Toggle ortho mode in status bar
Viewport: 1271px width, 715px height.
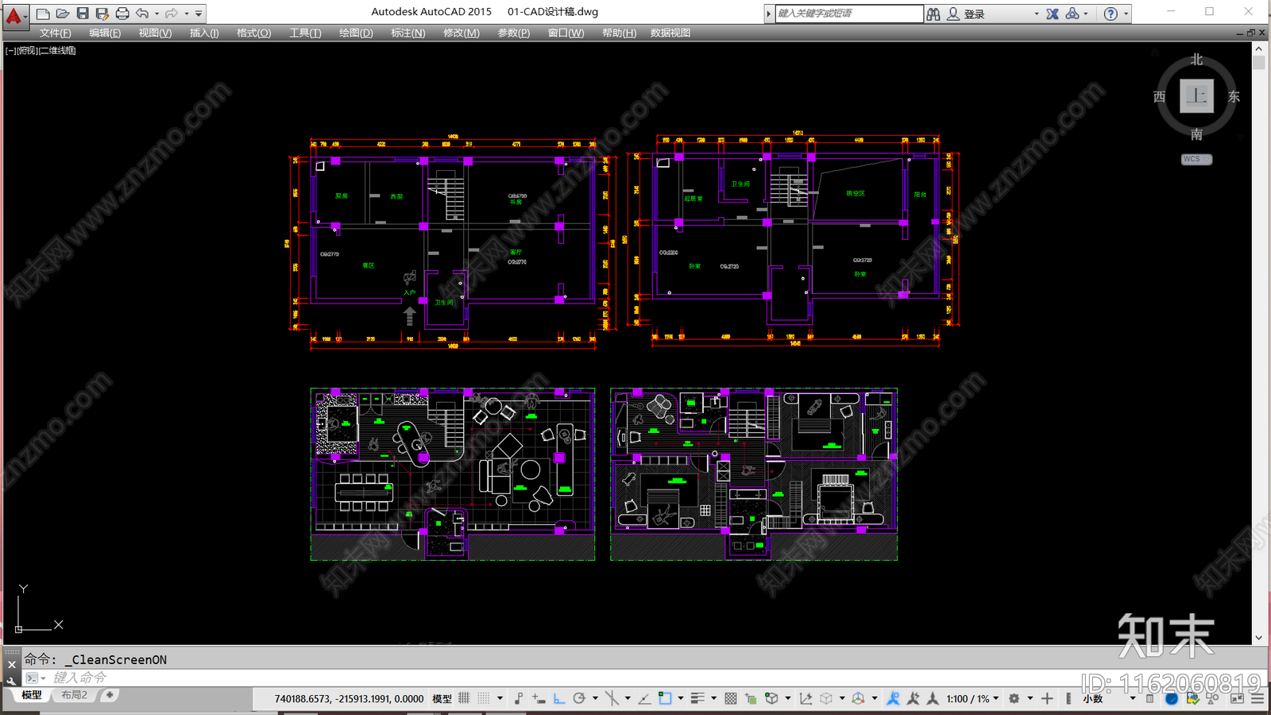(x=559, y=698)
